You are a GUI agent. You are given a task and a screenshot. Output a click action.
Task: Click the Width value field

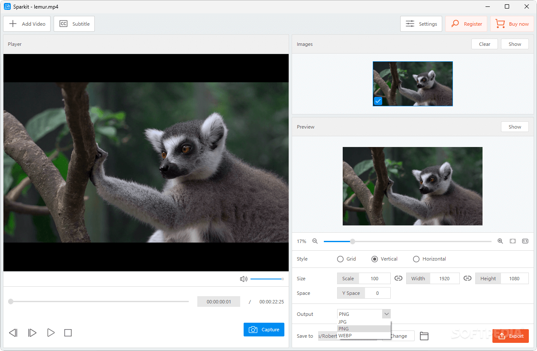[x=444, y=279]
